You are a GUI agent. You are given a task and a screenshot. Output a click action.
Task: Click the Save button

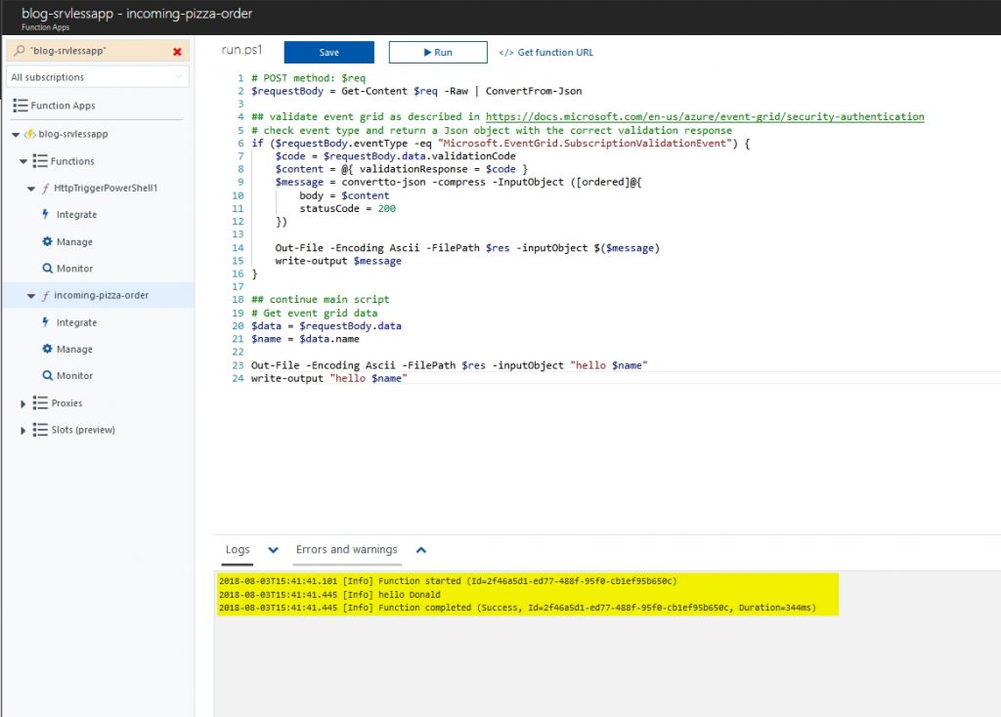click(x=328, y=53)
